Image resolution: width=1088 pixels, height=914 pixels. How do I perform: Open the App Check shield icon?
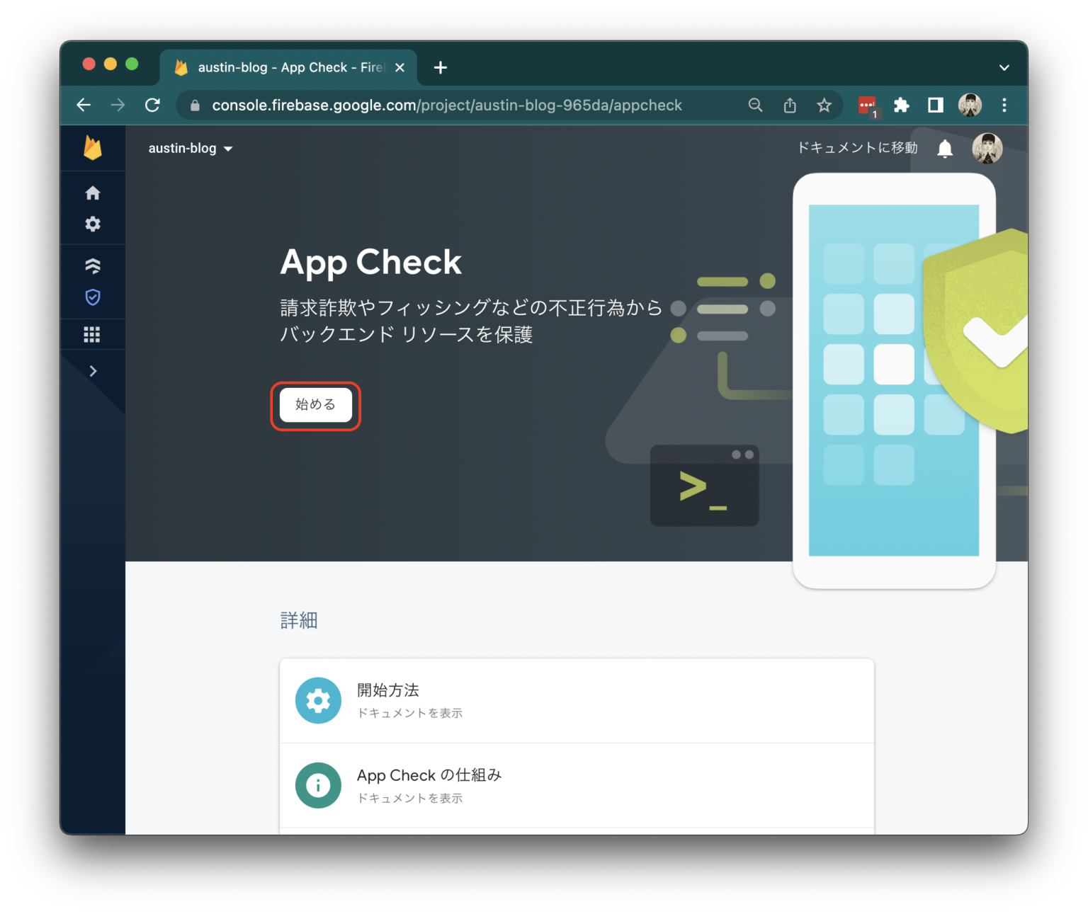93,297
